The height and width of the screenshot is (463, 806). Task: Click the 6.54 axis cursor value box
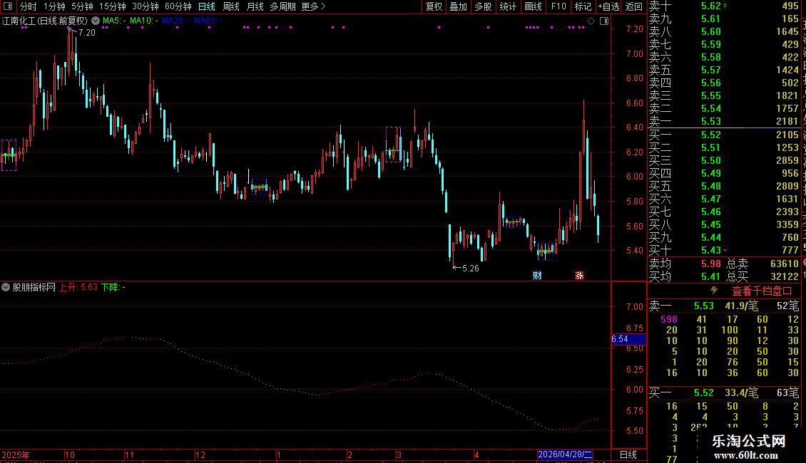(x=628, y=339)
